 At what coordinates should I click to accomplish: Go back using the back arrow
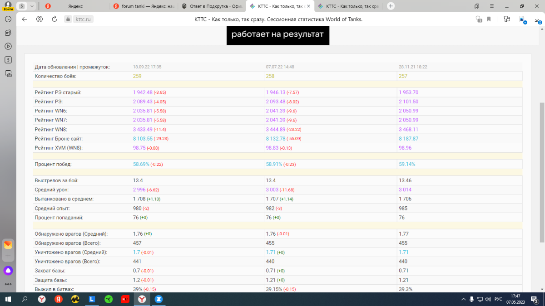coord(25,19)
